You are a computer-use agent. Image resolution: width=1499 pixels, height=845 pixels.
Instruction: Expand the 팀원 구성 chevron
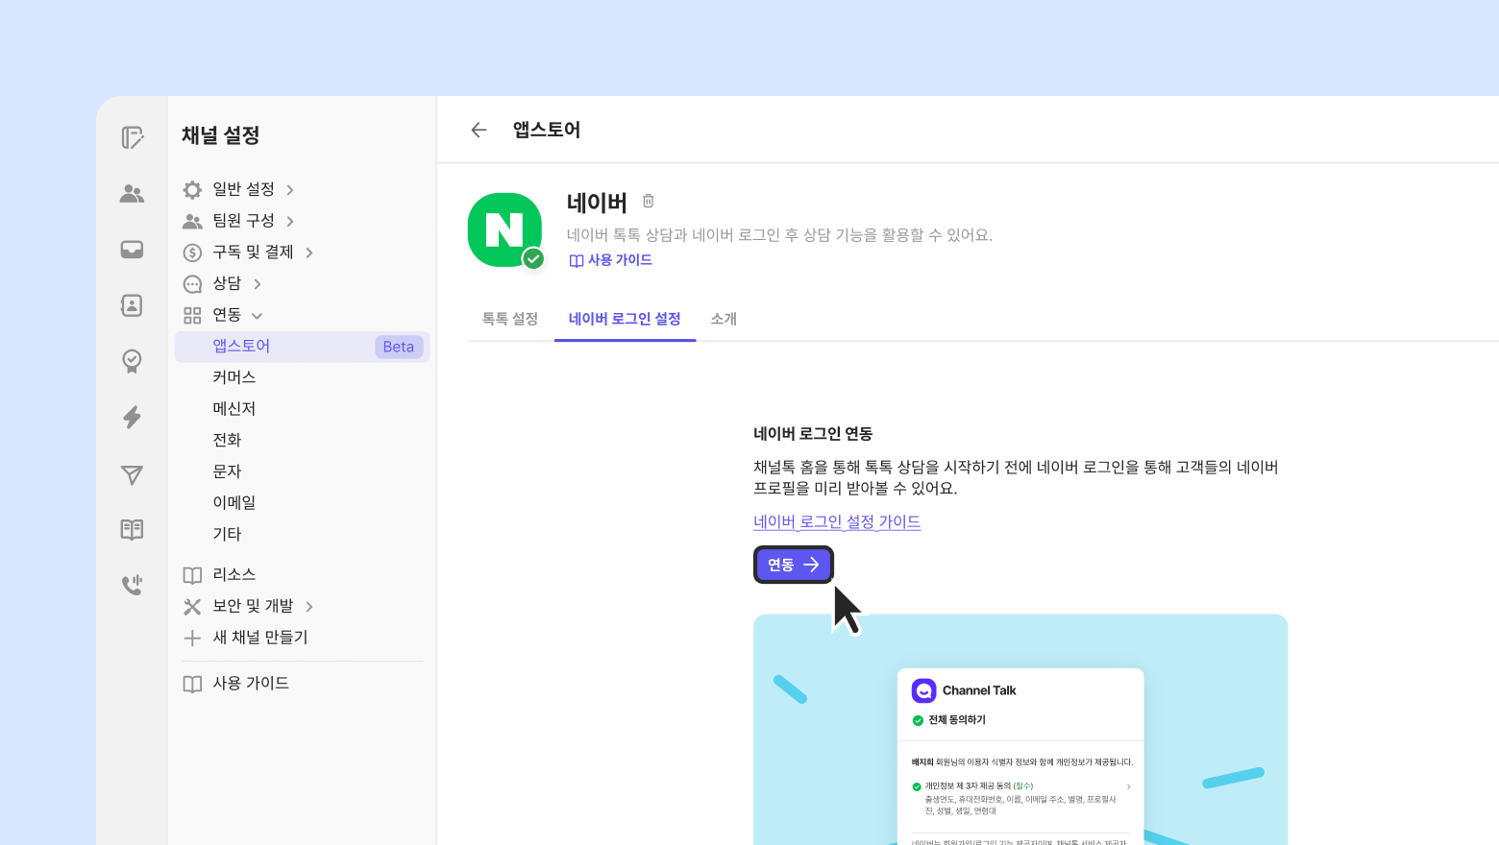290,221
